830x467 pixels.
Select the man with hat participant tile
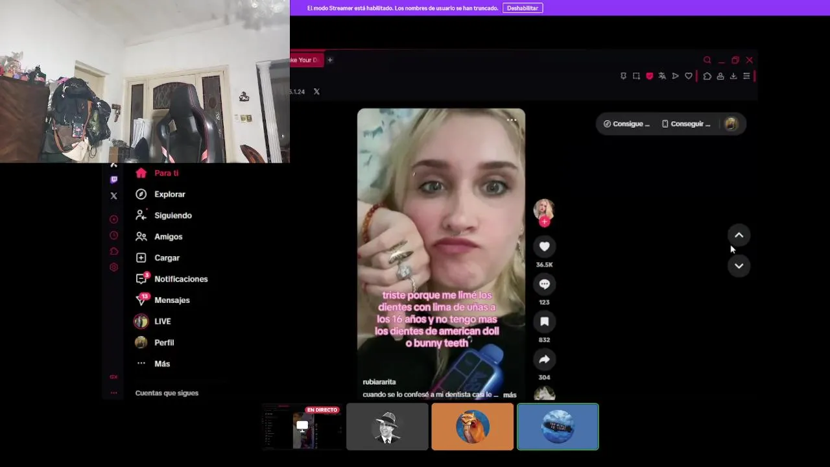387,427
